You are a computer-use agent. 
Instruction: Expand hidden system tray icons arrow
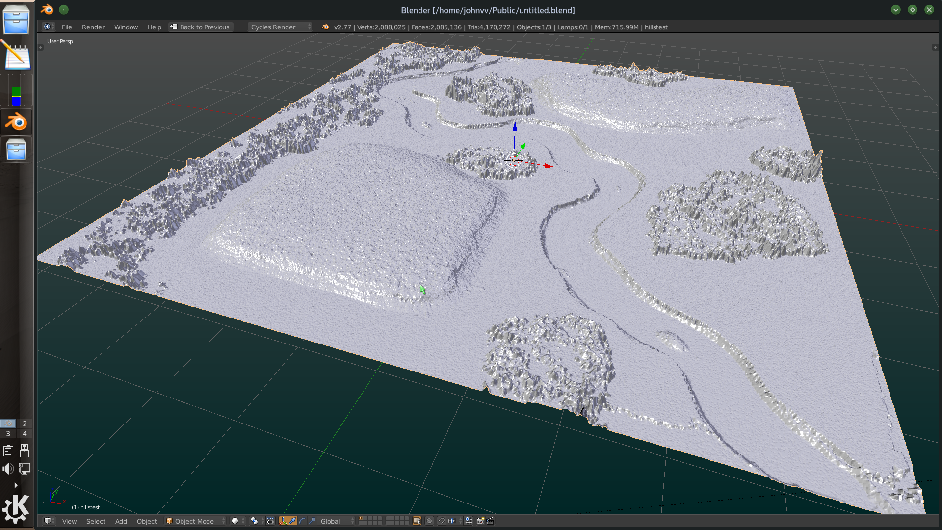coord(16,485)
